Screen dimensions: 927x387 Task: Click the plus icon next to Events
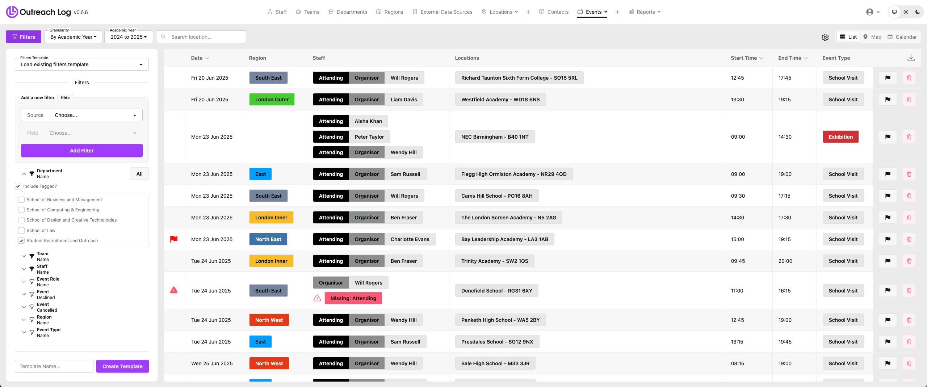[x=617, y=12]
